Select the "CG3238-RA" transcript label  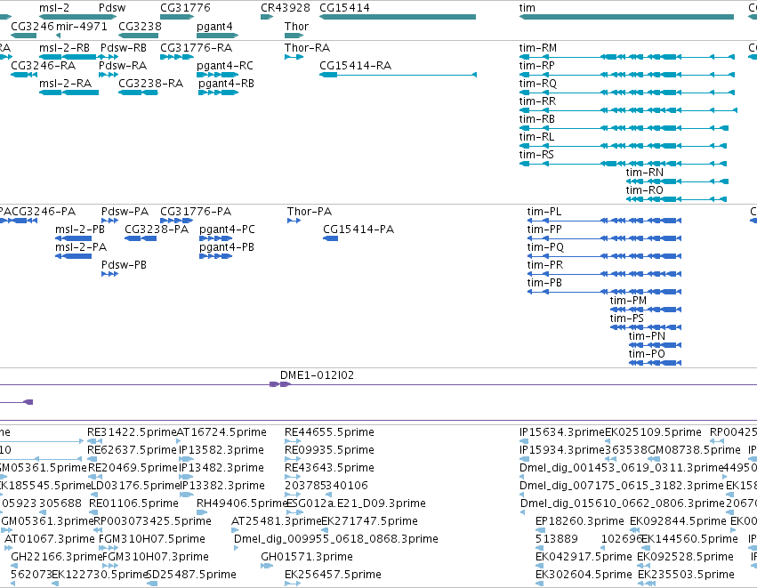[x=151, y=83]
